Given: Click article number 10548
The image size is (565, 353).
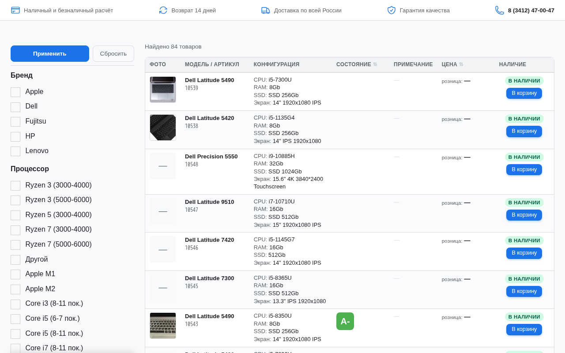Looking at the screenshot, I should point(192,165).
